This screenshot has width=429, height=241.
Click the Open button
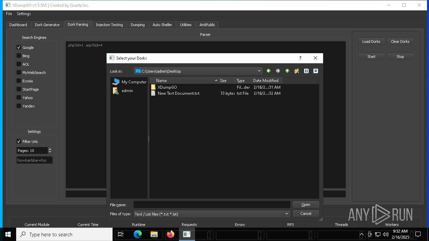click(306, 205)
